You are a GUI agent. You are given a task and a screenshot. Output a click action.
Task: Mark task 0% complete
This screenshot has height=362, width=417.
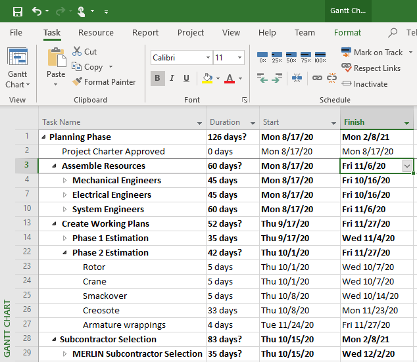pos(262,57)
